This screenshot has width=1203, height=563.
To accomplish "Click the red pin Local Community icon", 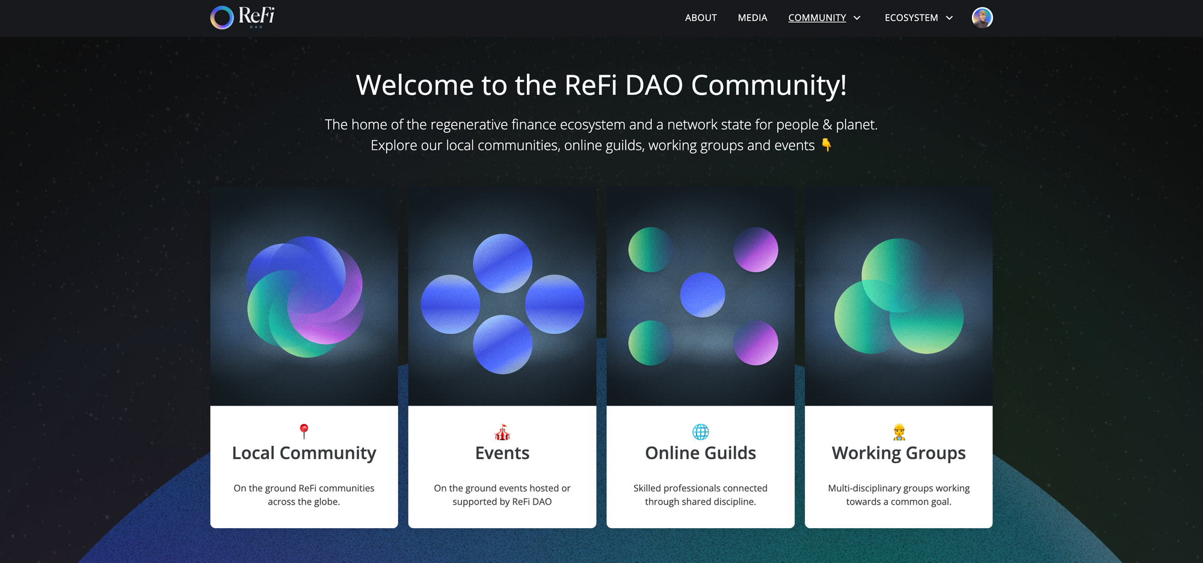I will coord(304,431).
